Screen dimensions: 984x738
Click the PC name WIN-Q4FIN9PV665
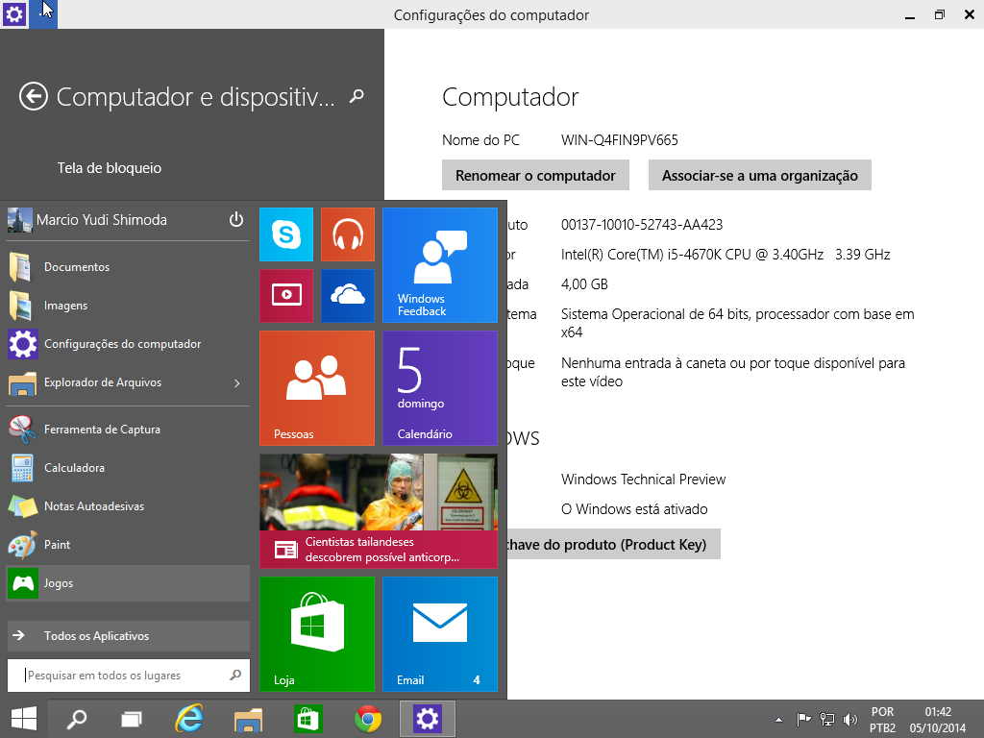tap(620, 140)
